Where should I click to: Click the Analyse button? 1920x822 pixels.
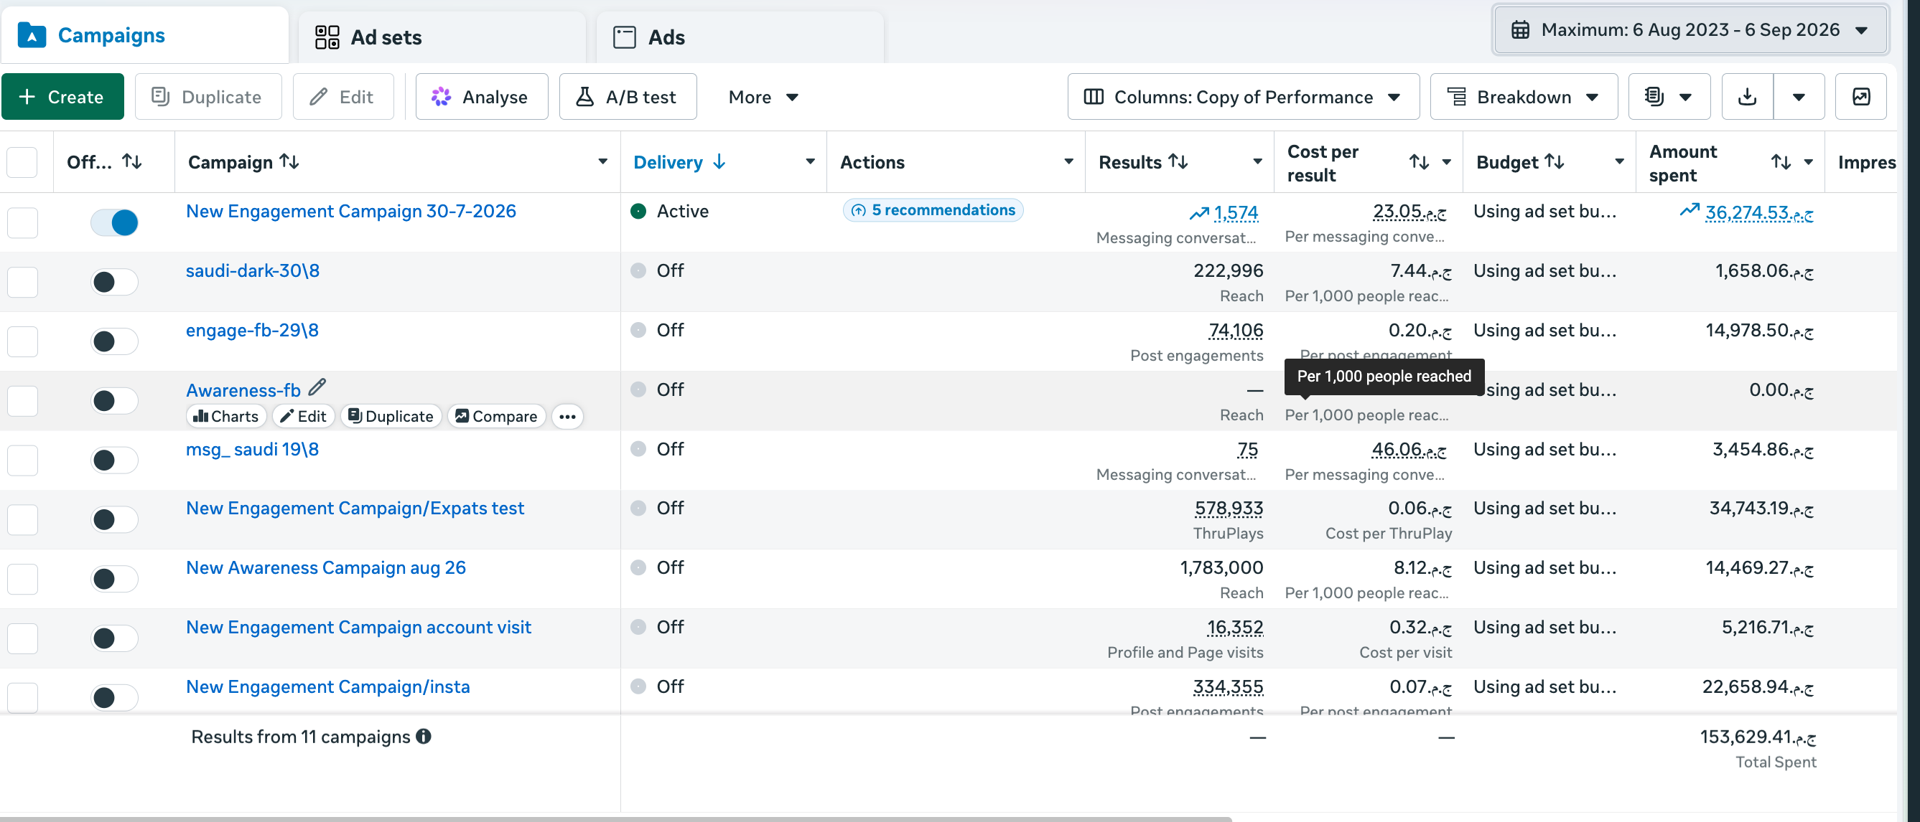482,97
